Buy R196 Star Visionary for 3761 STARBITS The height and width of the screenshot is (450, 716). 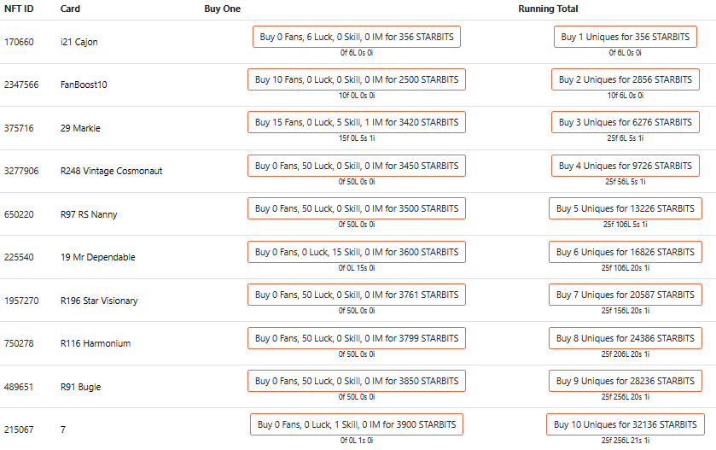[x=357, y=295]
